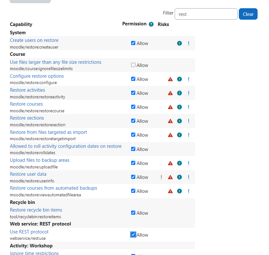Click blue exclamation in Upload files row

pos(189,163)
